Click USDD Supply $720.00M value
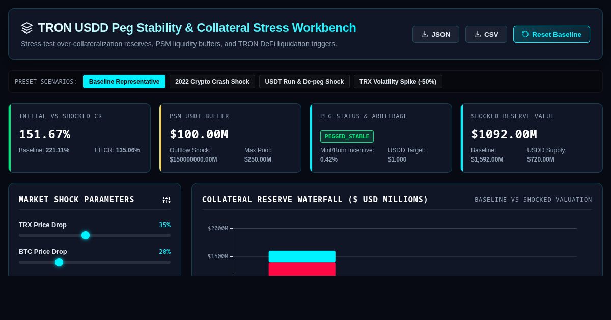 [541, 159]
